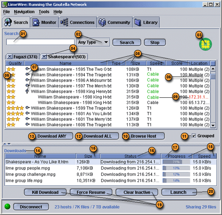Expand the 1606 The Trage result group

[27, 124]
